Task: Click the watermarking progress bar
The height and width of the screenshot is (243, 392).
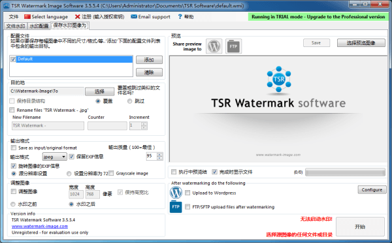Action: click(x=345, y=172)
